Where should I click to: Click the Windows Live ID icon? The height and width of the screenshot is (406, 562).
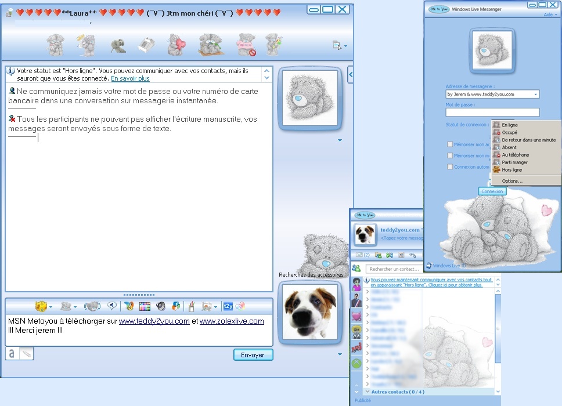(429, 265)
